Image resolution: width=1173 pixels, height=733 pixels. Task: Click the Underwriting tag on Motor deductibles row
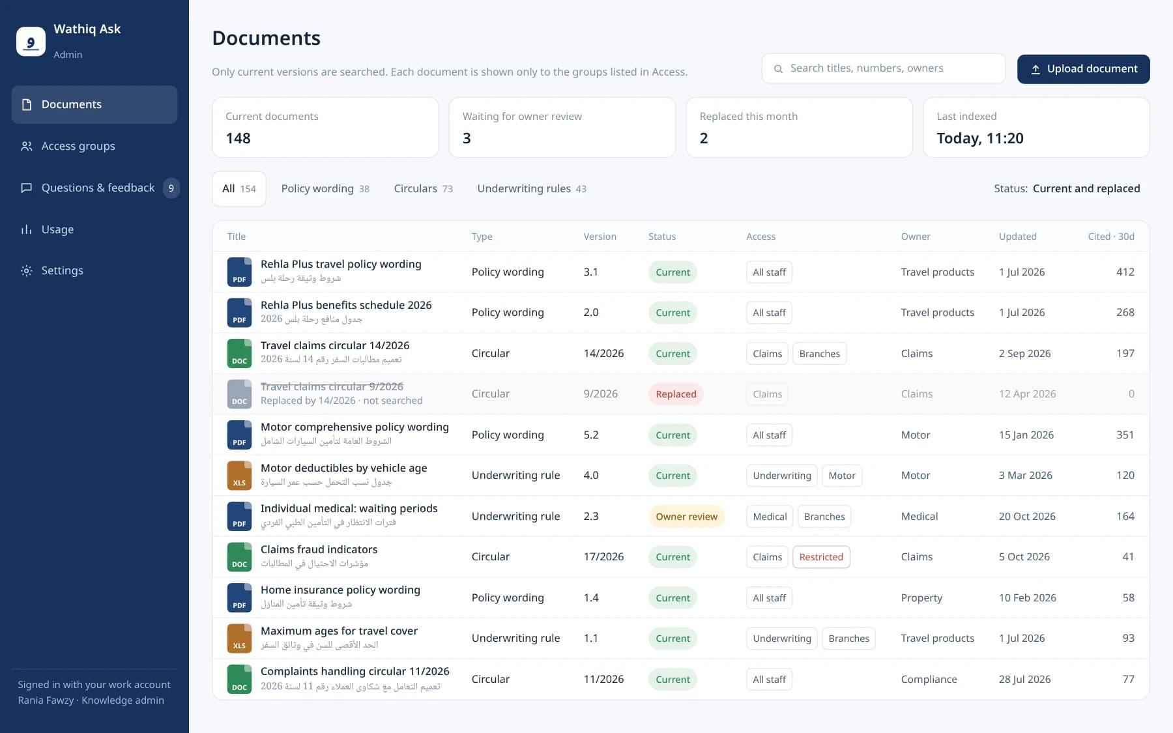781,476
